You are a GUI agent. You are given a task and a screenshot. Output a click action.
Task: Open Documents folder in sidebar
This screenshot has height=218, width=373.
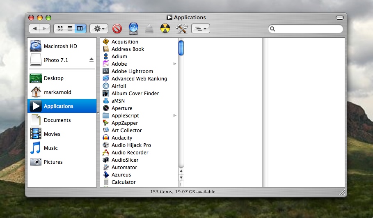(62, 120)
